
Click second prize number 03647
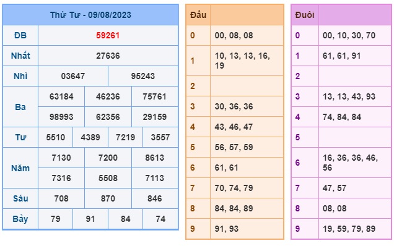(73, 76)
